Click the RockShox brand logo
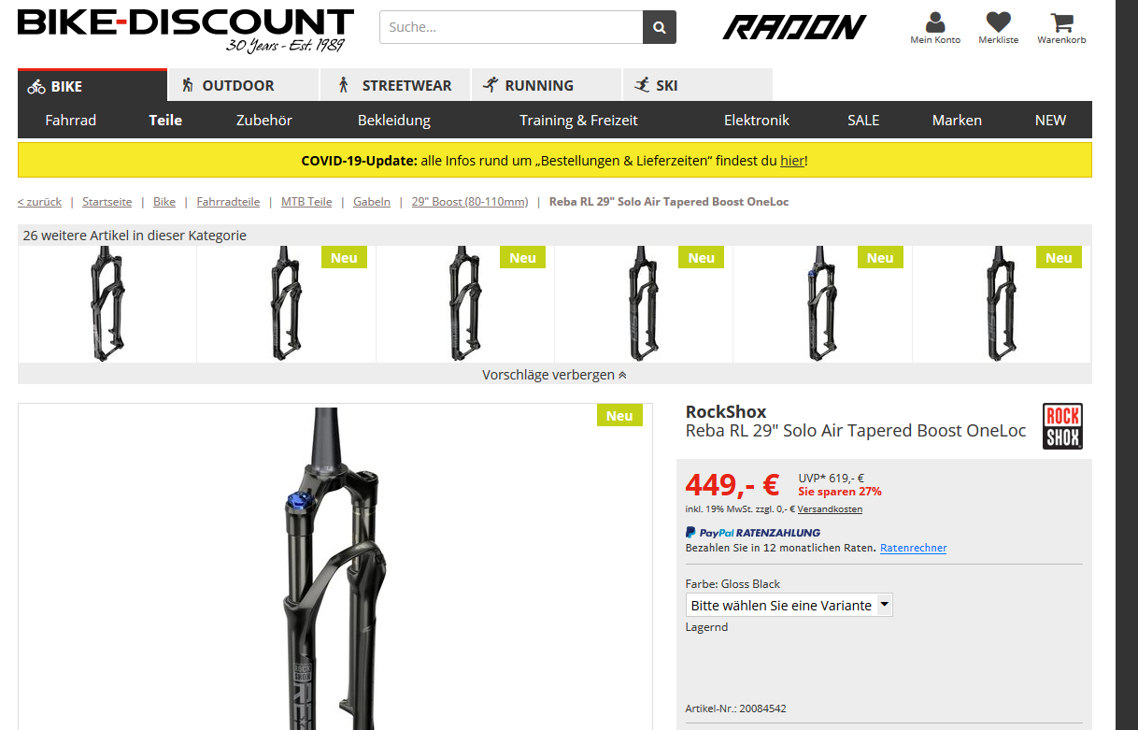The image size is (1138, 730). pyautogui.click(x=1062, y=426)
